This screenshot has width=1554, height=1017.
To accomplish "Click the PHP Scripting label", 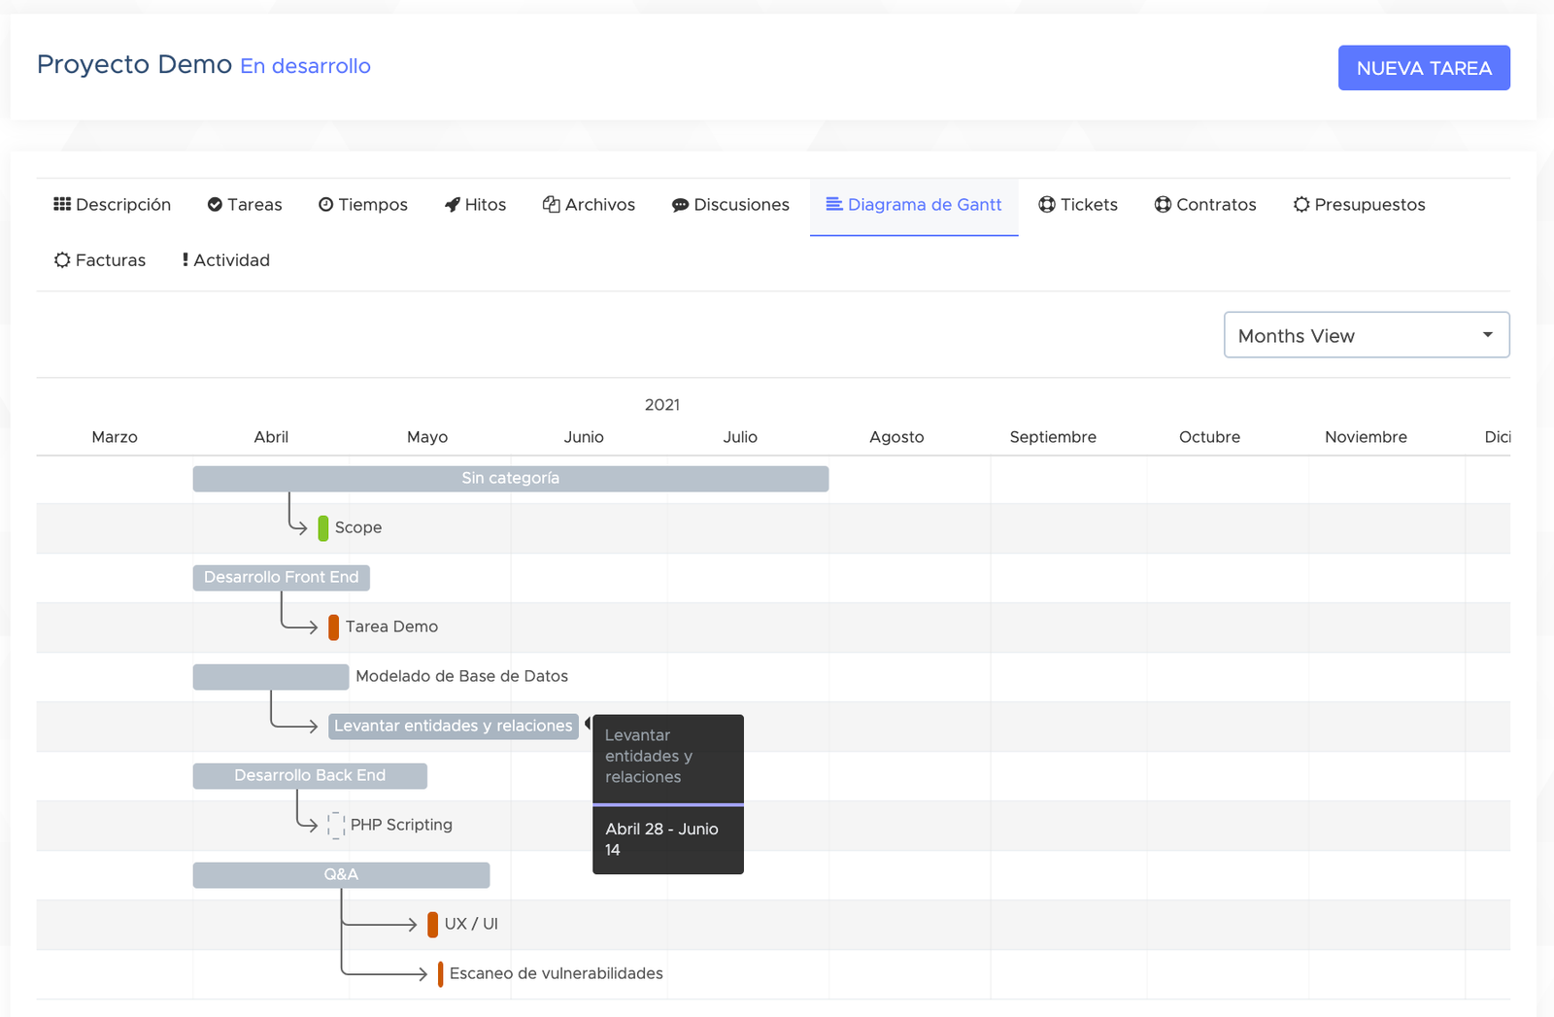I will [x=401, y=825].
